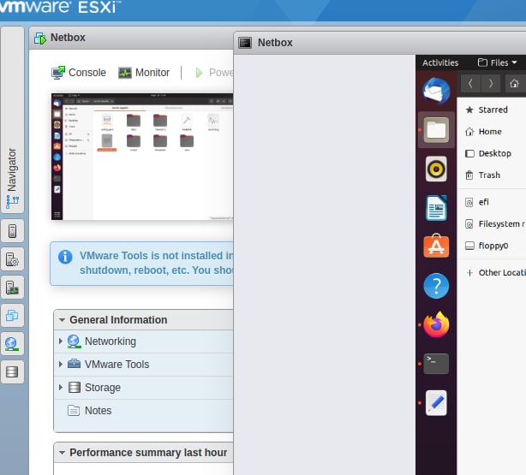Click the VMware Tools toolbox icon
Screen dimensions: 526x475
tap(75, 364)
